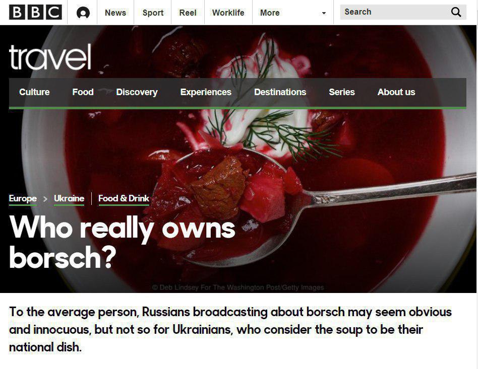Open the Destinations tab
The width and height of the screenshot is (478, 369).
280,92
